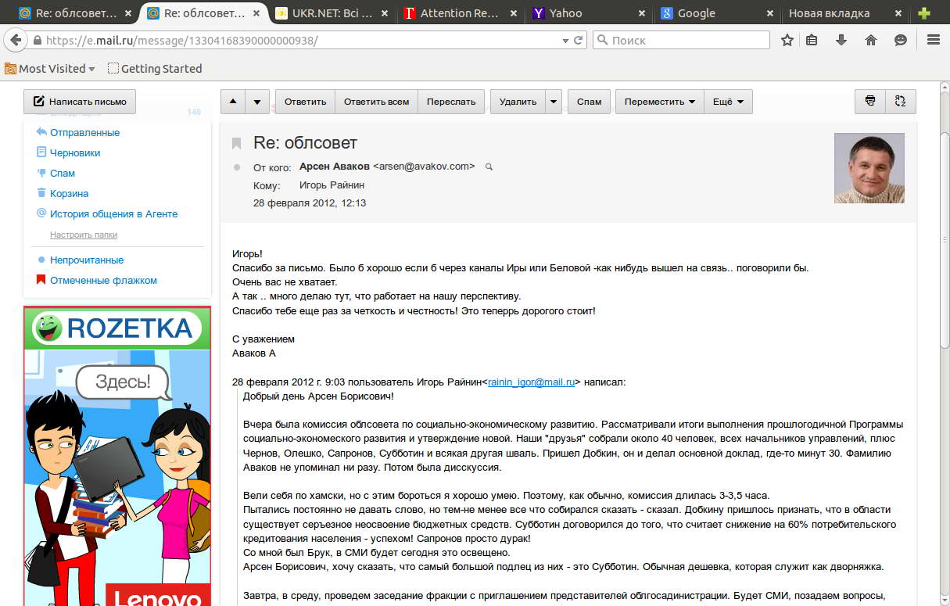Expand the arrow next to Удалить
Screen dimensions: 950x606
point(554,102)
